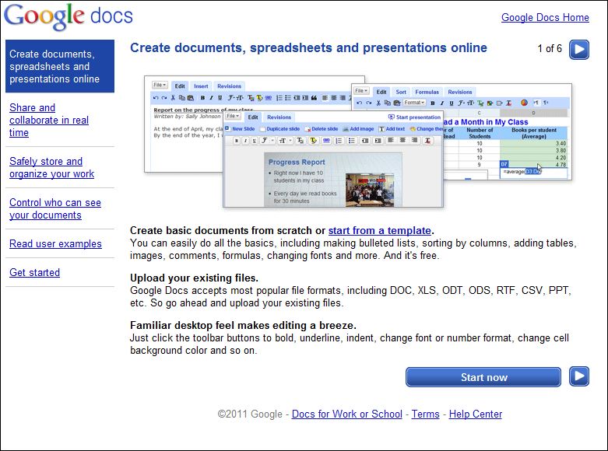The width and height of the screenshot is (608, 451).
Task: Select the highlighted 'Create documents, spreadsheets and presentations online' sidebar item
Action: (x=60, y=66)
